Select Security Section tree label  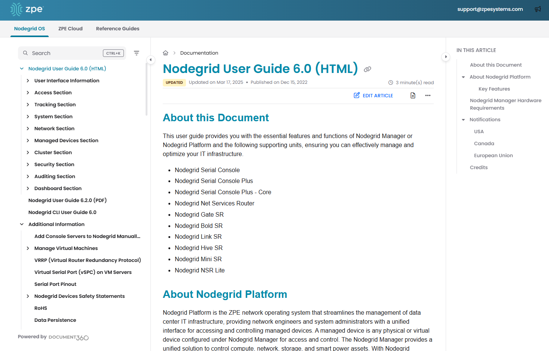pyautogui.click(x=54, y=164)
